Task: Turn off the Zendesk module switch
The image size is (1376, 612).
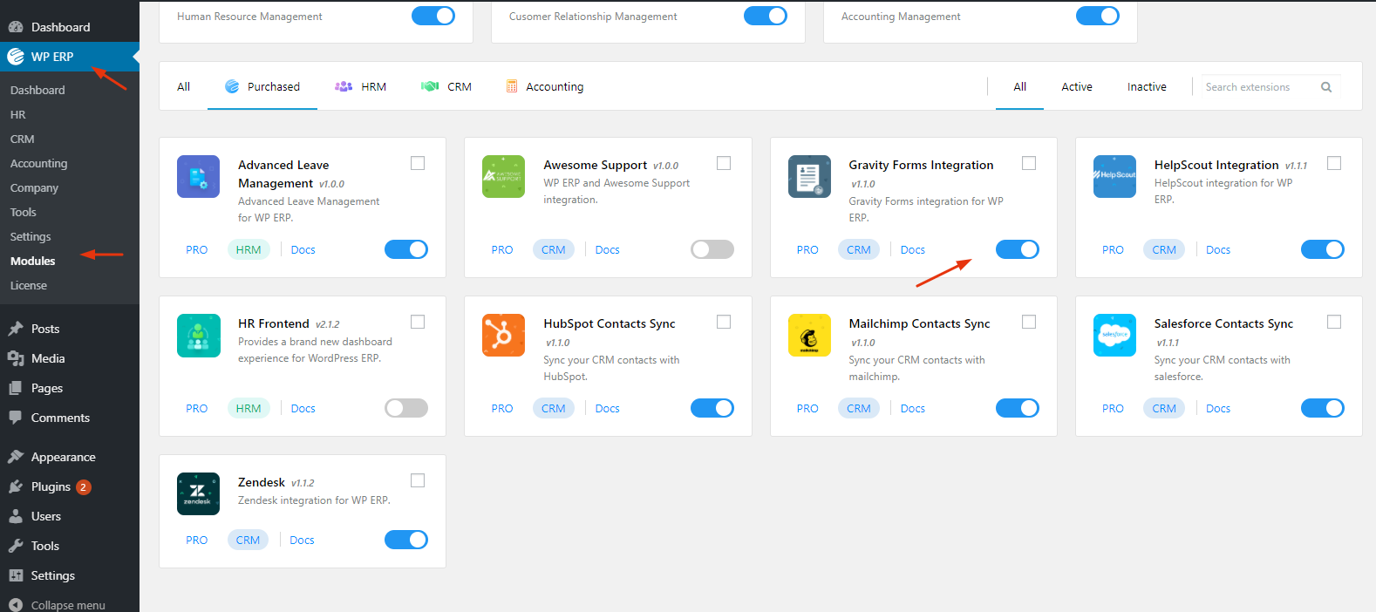Action: point(406,540)
